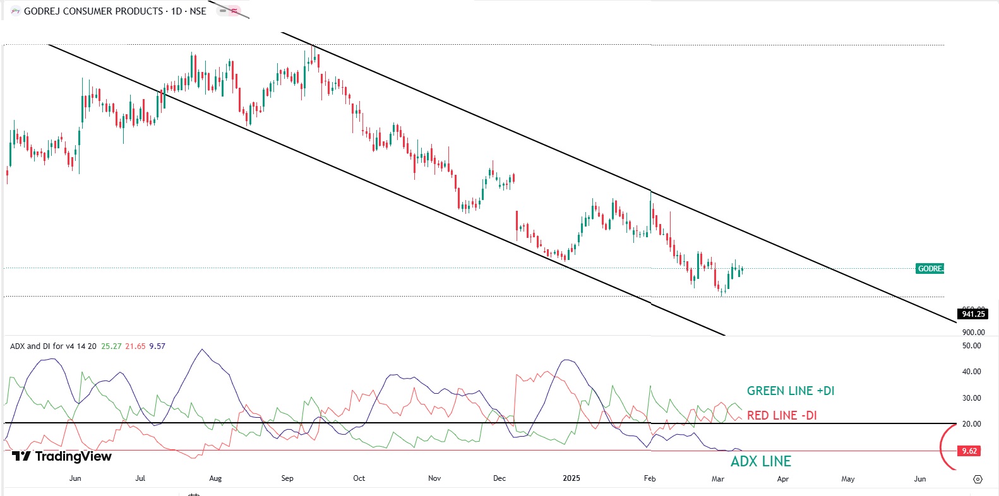Click the GODRE. last price tag
This screenshot has width=999, height=496.
coord(930,269)
